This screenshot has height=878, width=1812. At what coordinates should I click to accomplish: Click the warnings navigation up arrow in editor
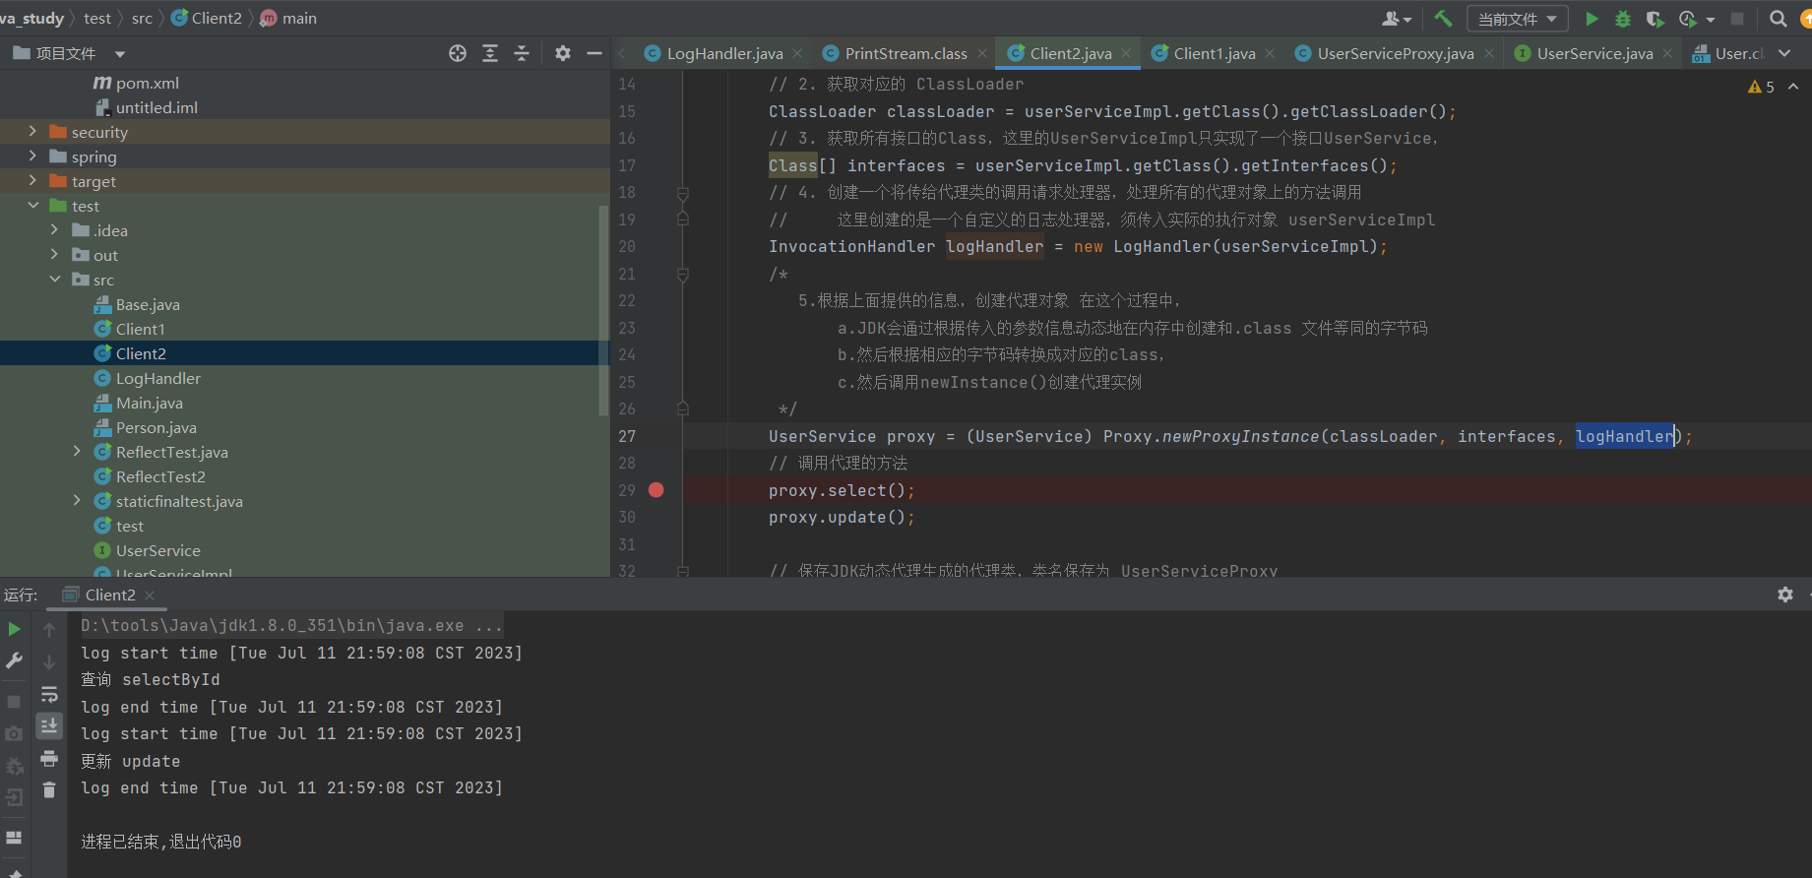pyautogui.click(x=1793, y=87)
